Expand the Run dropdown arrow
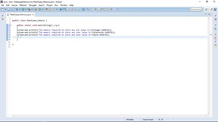 [x=26, y=9]
